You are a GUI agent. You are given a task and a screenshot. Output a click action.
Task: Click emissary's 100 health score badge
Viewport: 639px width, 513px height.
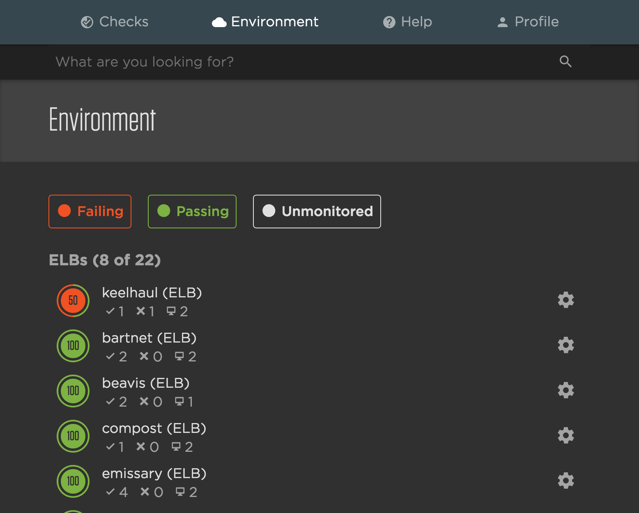pyautogui.click(x=73, y=481)
